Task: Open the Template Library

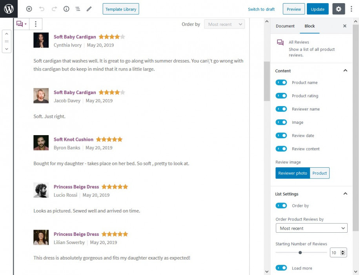Action: 120,9
